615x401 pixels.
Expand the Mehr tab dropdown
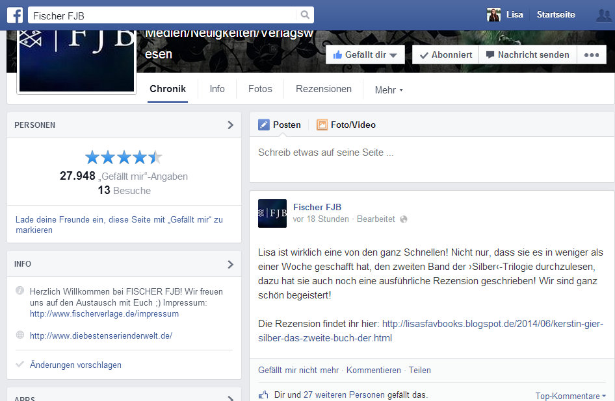tap(389, 90)
